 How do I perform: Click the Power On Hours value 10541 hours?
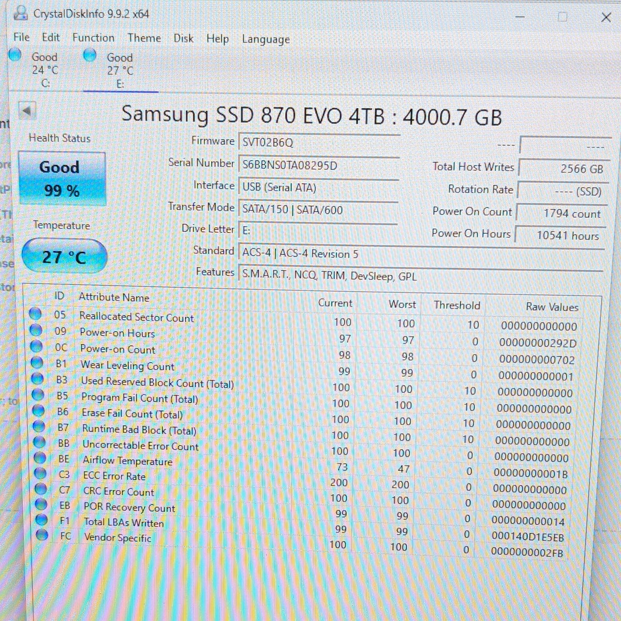pyautogui.click(x=559, y=235)
